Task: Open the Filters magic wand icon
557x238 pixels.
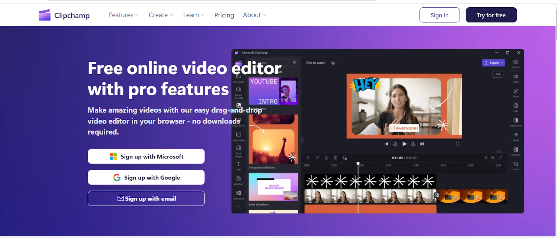Action: tap(516, 91)
